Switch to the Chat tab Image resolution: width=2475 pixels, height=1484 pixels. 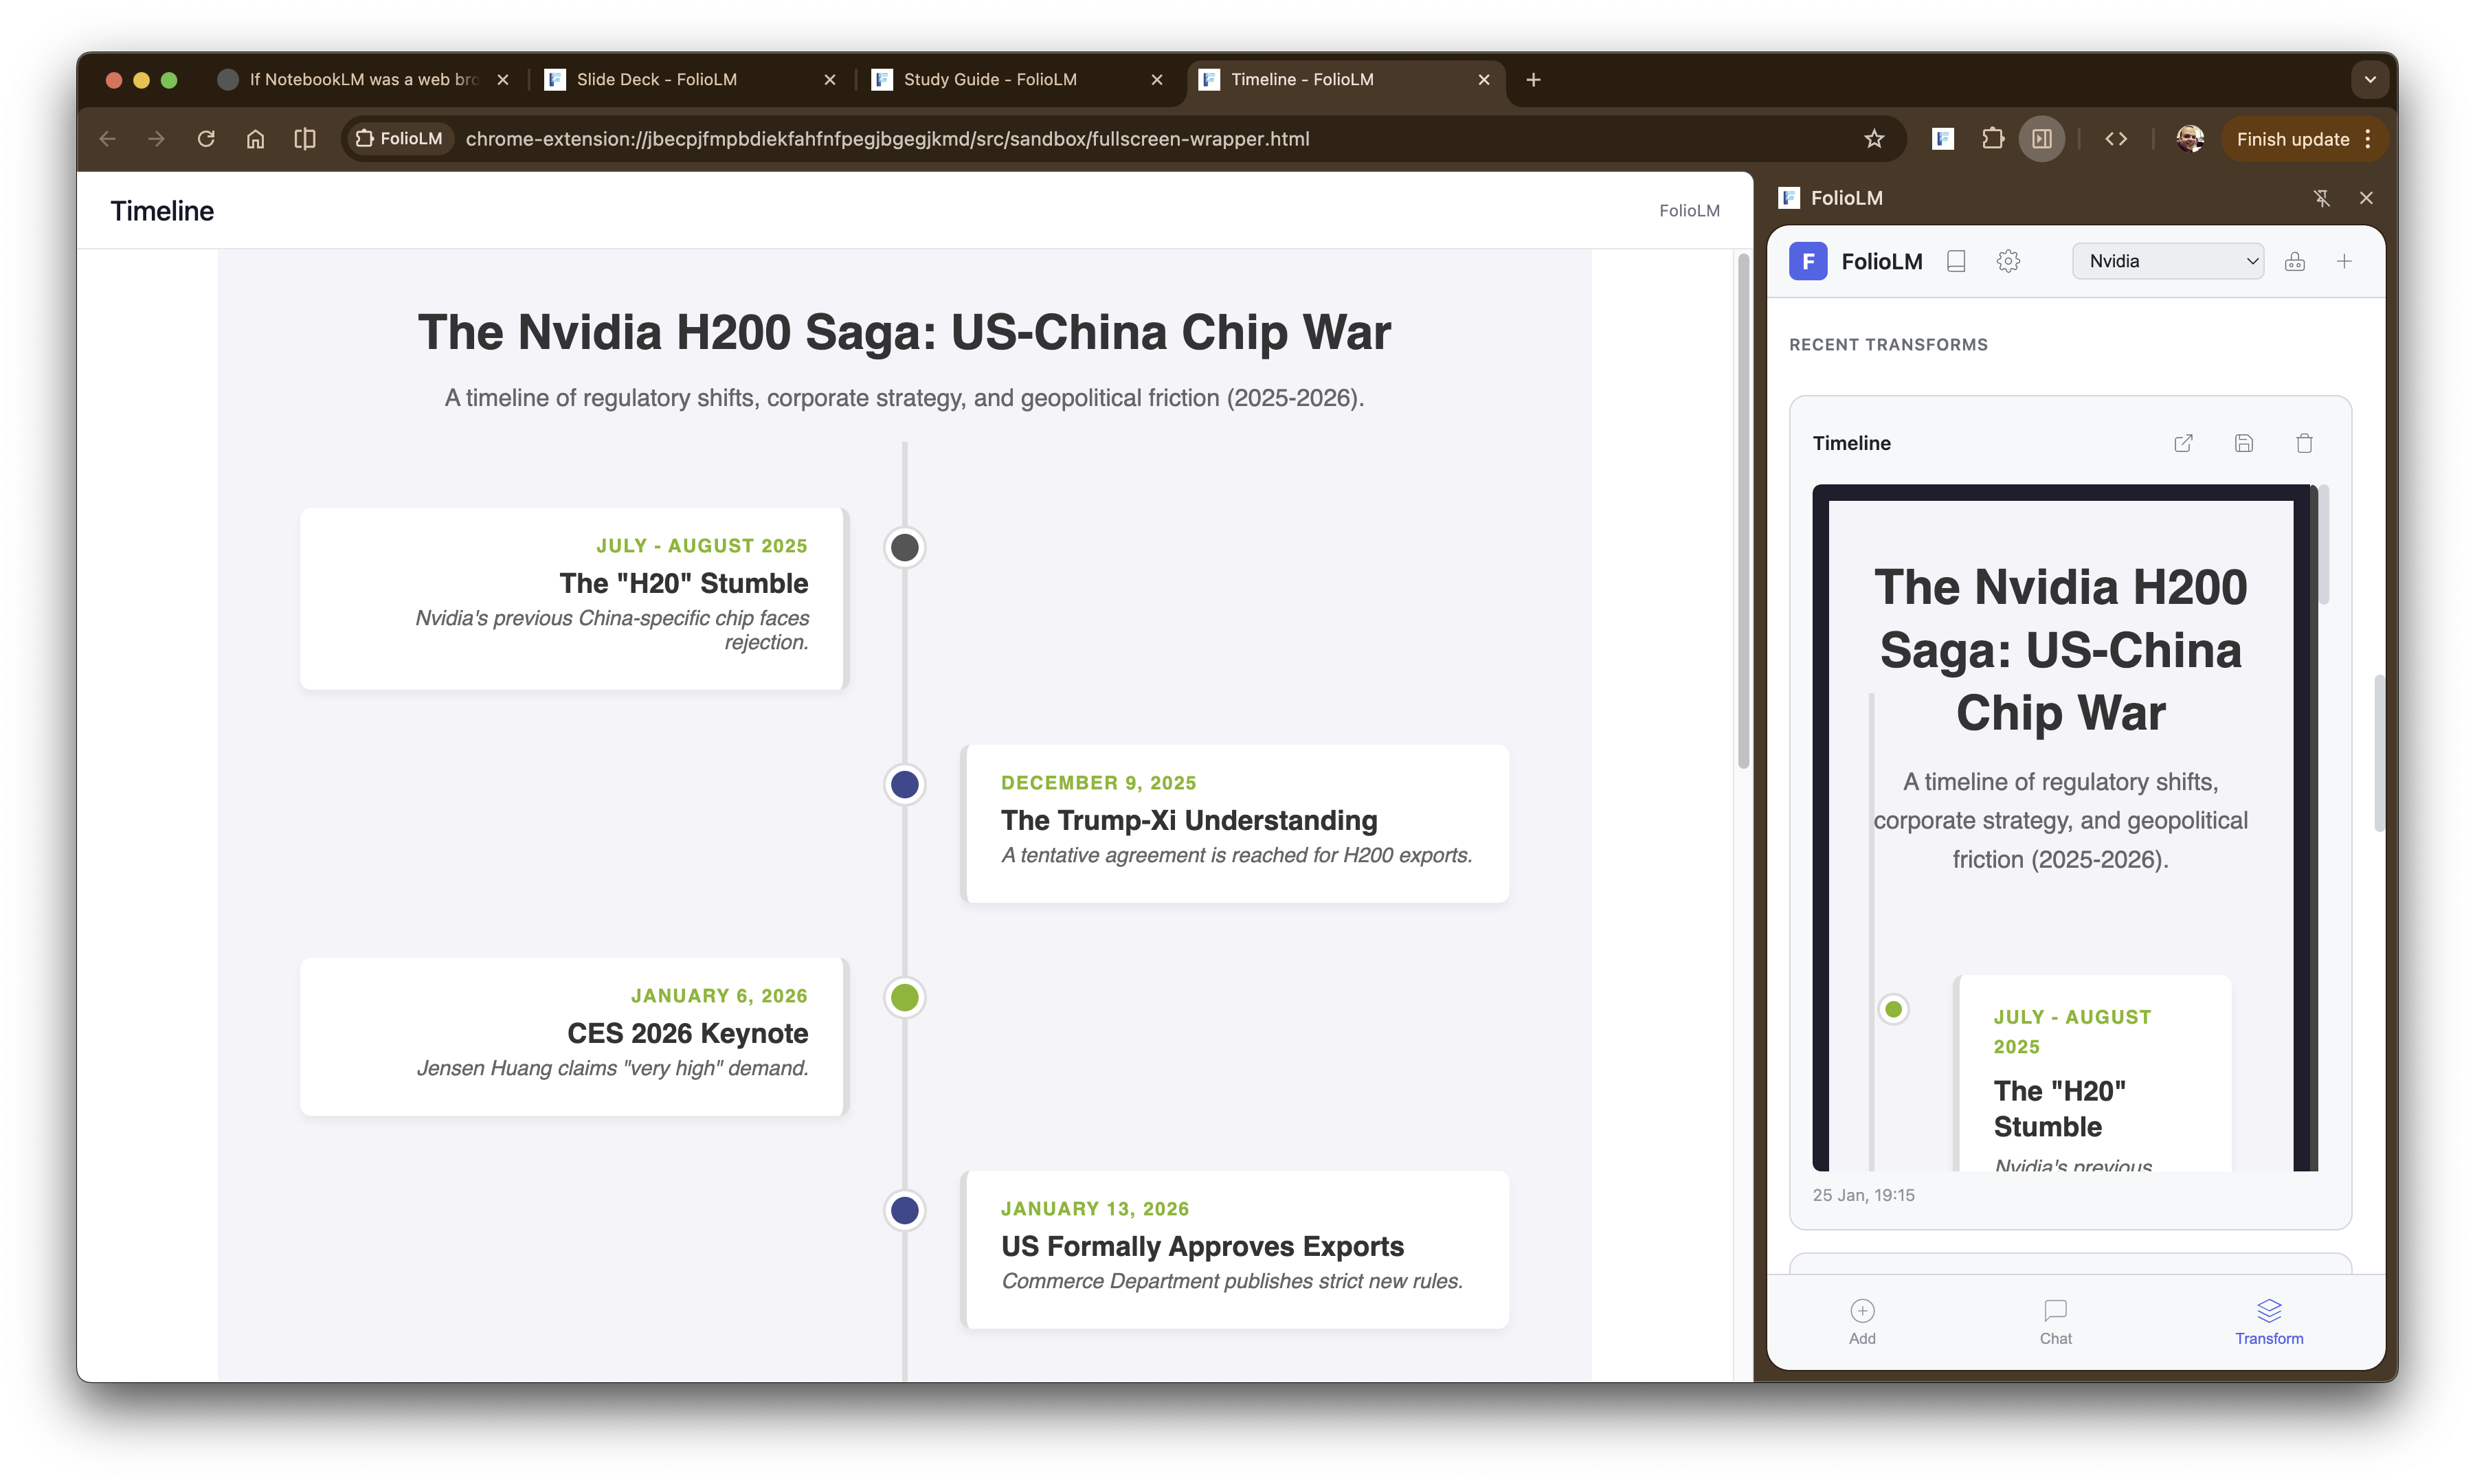point(2055,1321)
